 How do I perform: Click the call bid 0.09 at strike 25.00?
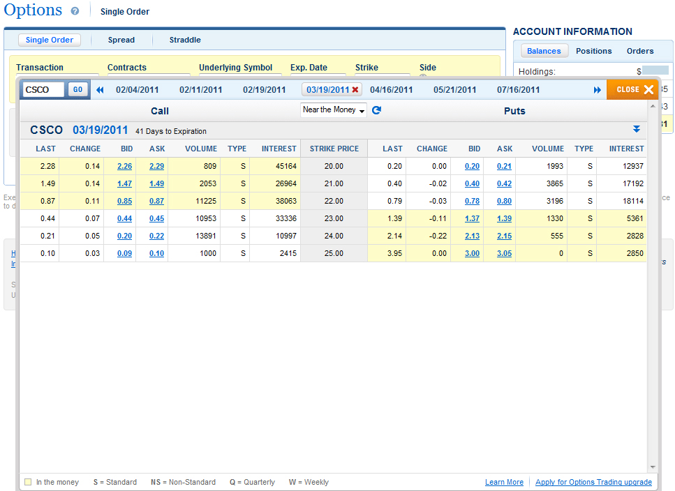pyautogui.click(x=124, y=253)
